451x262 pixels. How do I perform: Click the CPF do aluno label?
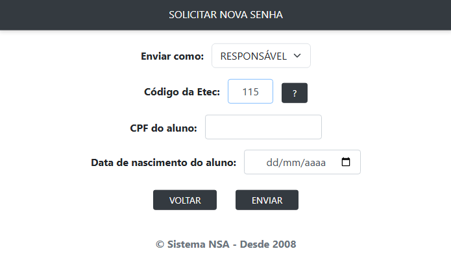(164, 128)
